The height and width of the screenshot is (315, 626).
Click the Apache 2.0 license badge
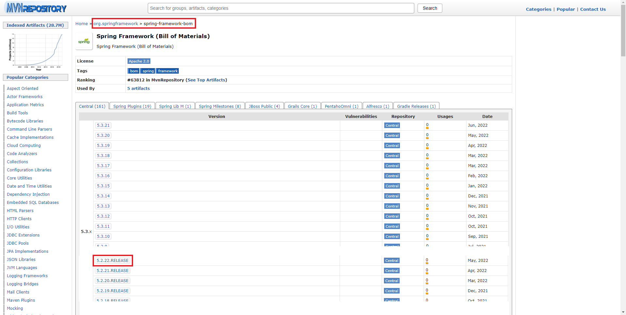[x=139, y=61]
